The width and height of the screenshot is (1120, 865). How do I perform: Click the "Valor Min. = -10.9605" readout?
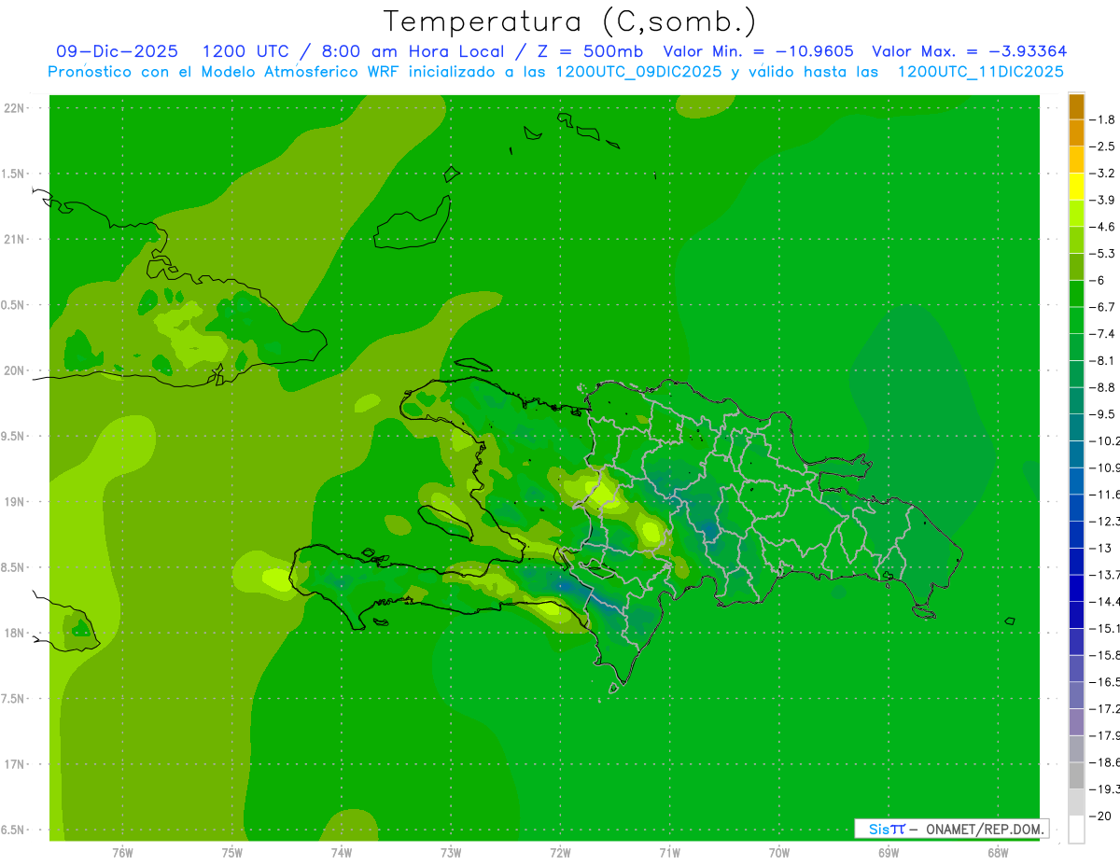(758, 51)
